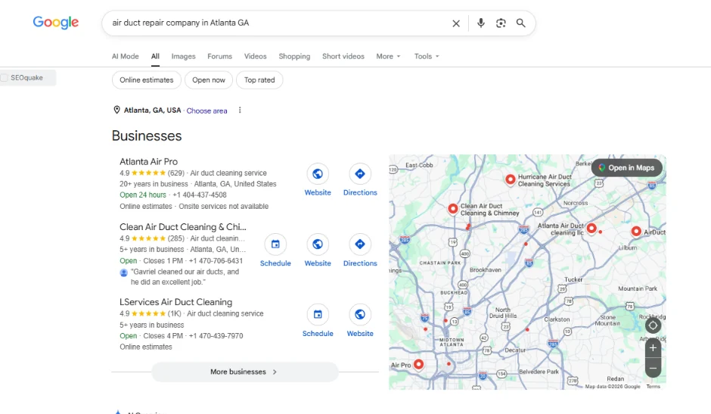Select Hurricane Air Duct Cleaning Services map pin
The height and width of the screenshot is (414, 711).
(x=510, y=179)
